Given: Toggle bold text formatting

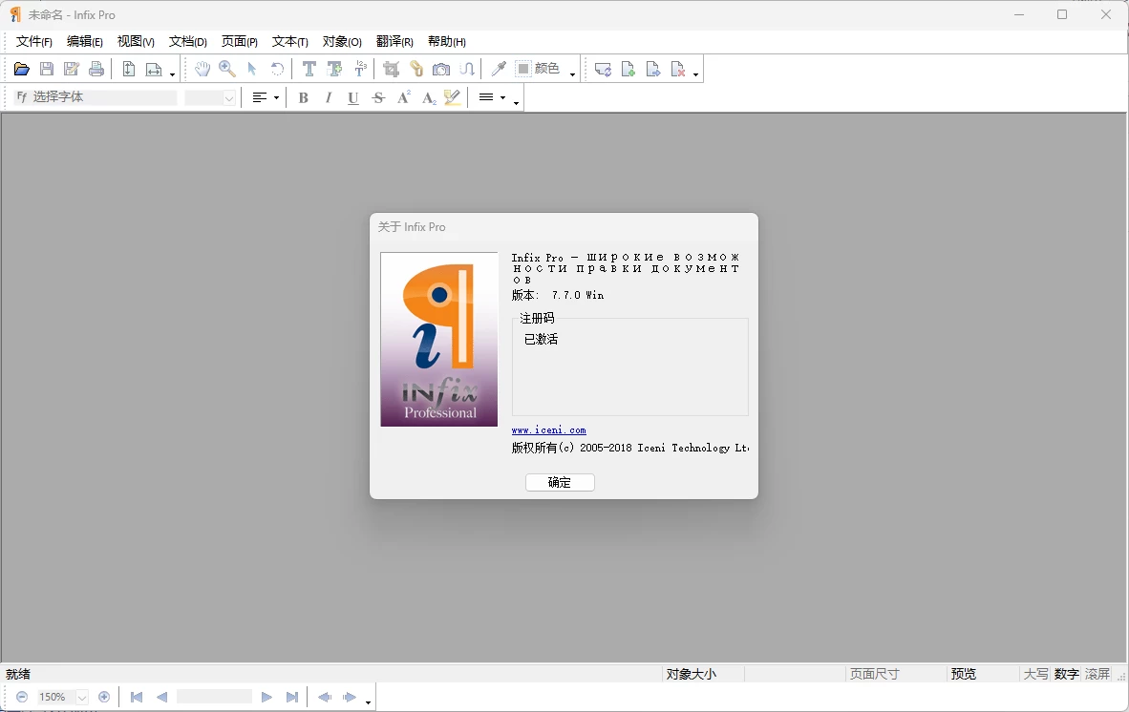Looking at the screenshot, I should pyautogui.click(x=303, y=97).
